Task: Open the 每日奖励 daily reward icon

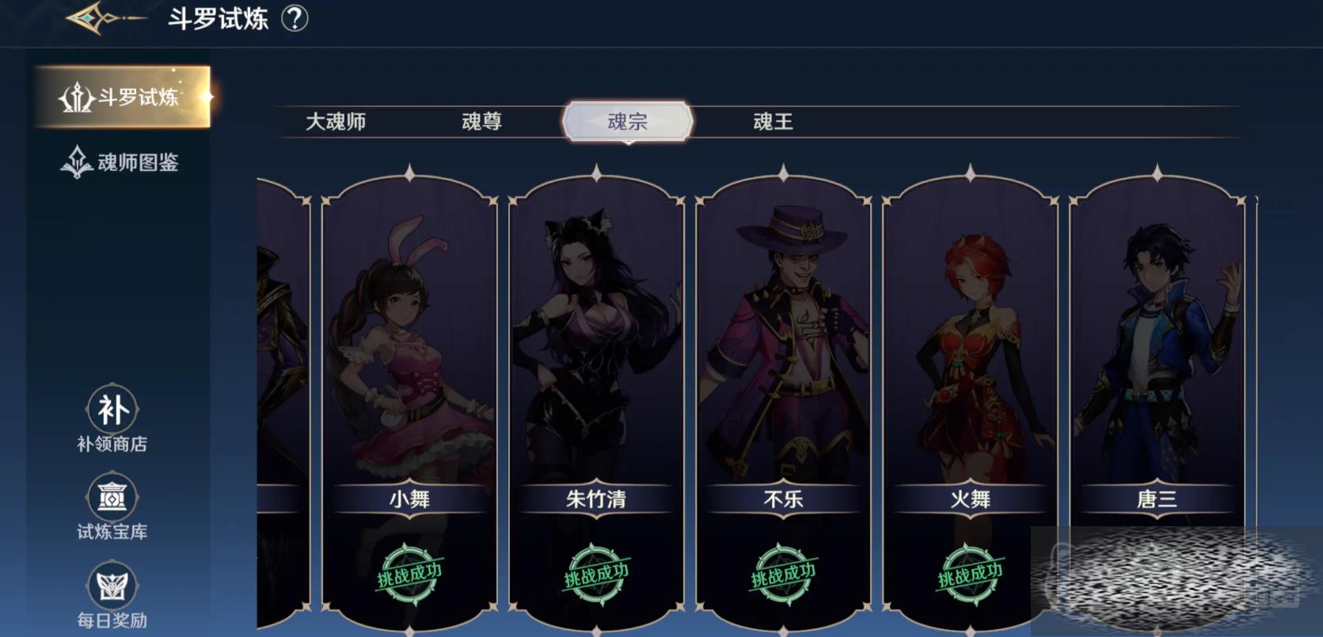Action: tap(112, 586)
